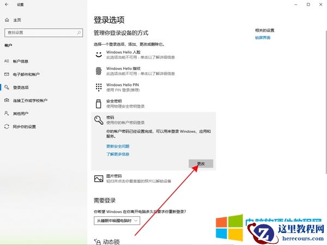
Task: Collapse the 密码 sign-in option
Action: click(x=154, y=120)
